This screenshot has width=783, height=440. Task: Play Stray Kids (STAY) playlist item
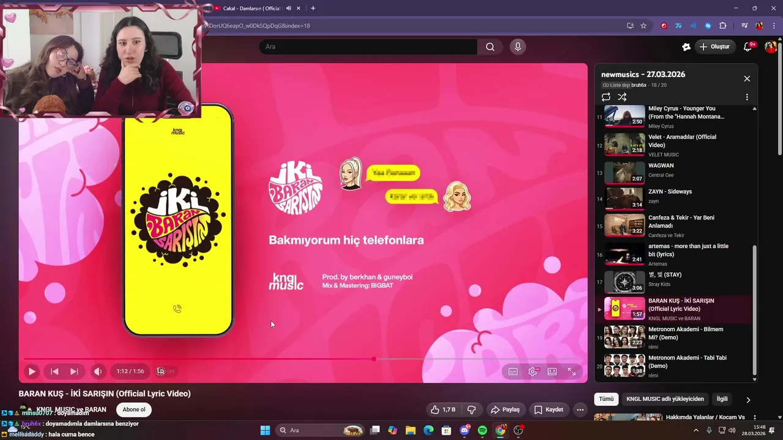tap(672, 282)
